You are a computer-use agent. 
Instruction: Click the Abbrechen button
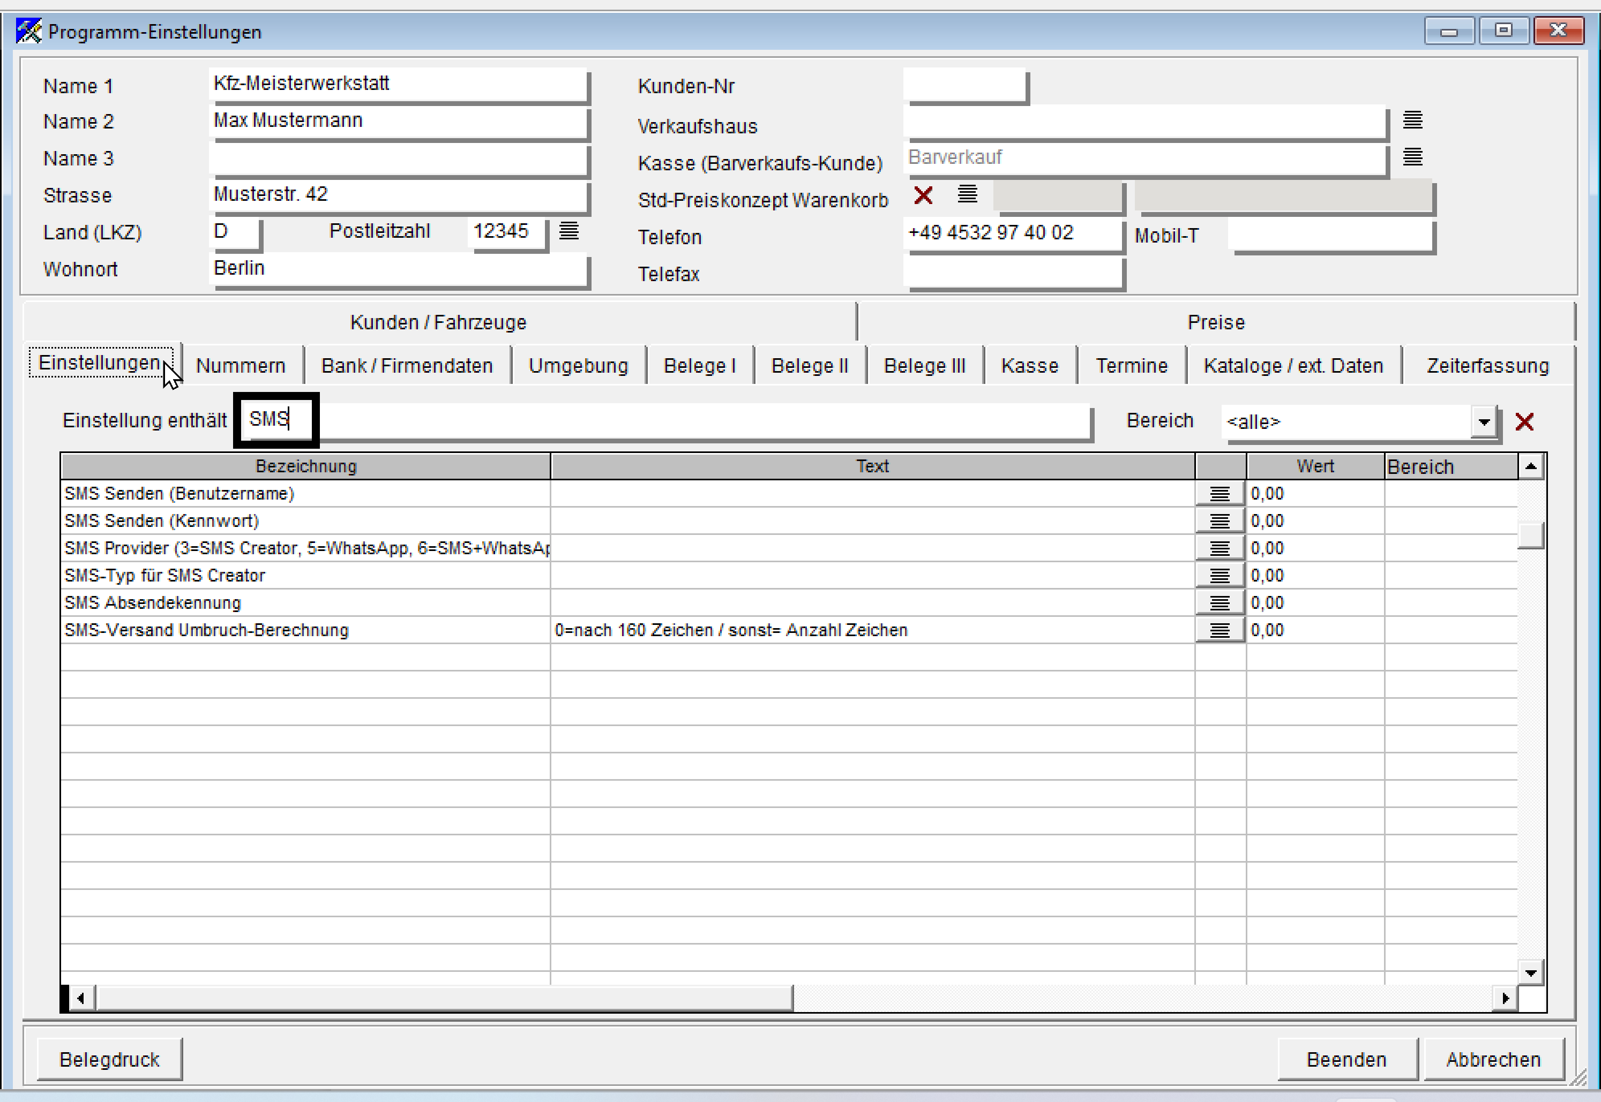(1493, 1059)
